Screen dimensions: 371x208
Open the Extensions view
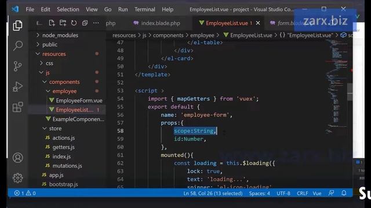pyautogui.click(x=17, y=107)
